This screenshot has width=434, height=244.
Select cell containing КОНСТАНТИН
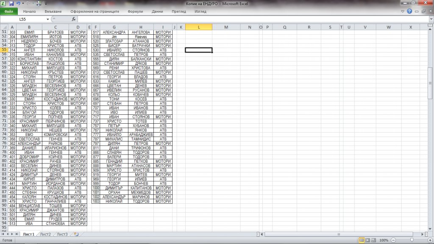tap(29, 59)
